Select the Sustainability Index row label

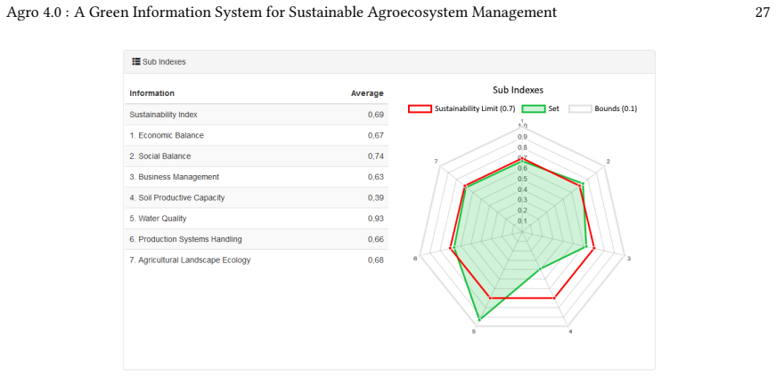[163, 115]
